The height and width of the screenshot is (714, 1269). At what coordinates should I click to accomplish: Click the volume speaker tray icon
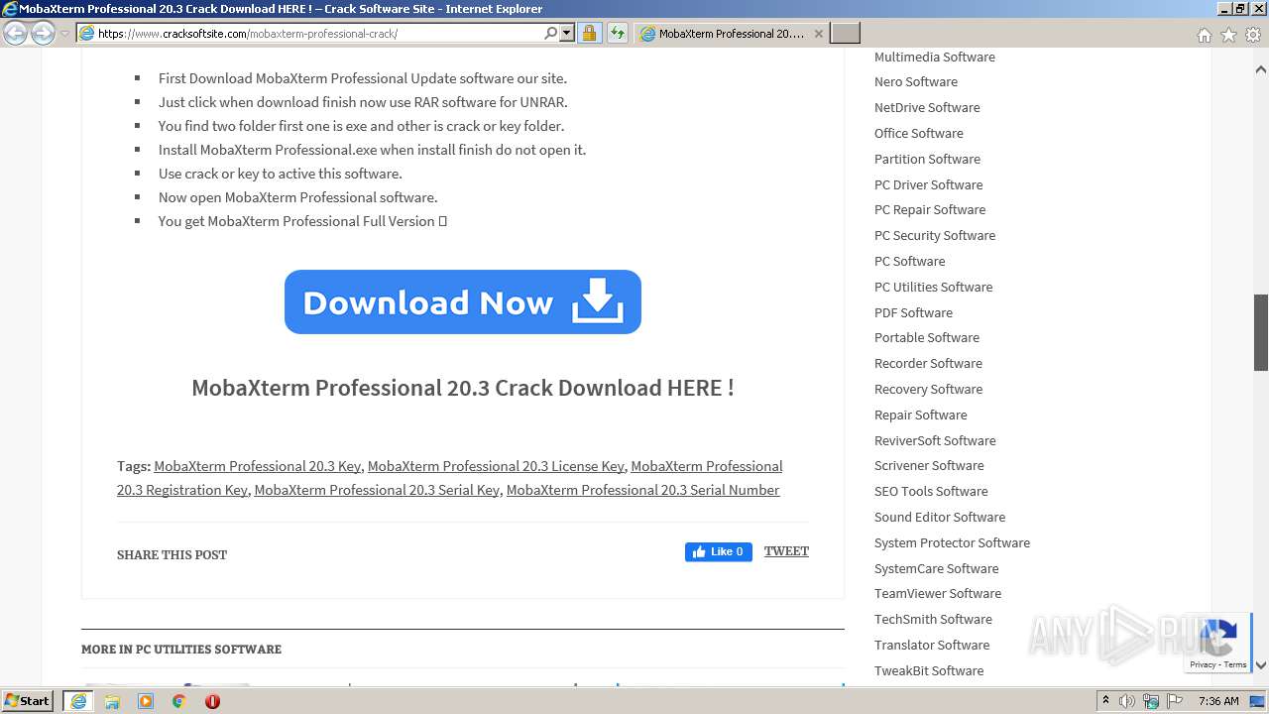(1127, 701)
